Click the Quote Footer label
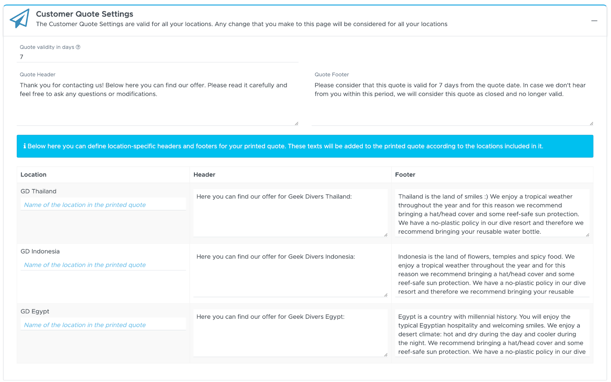This screenshot has width=611, height=382. [332, 74]
